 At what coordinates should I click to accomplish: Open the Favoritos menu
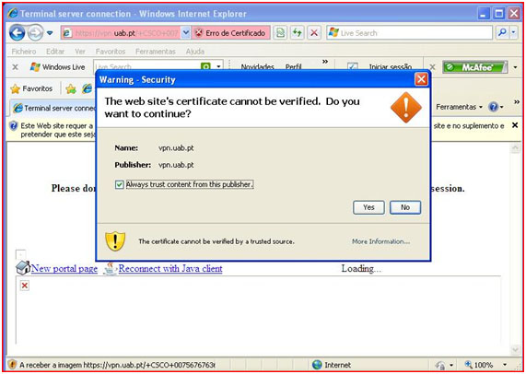(x=111, y=52)
